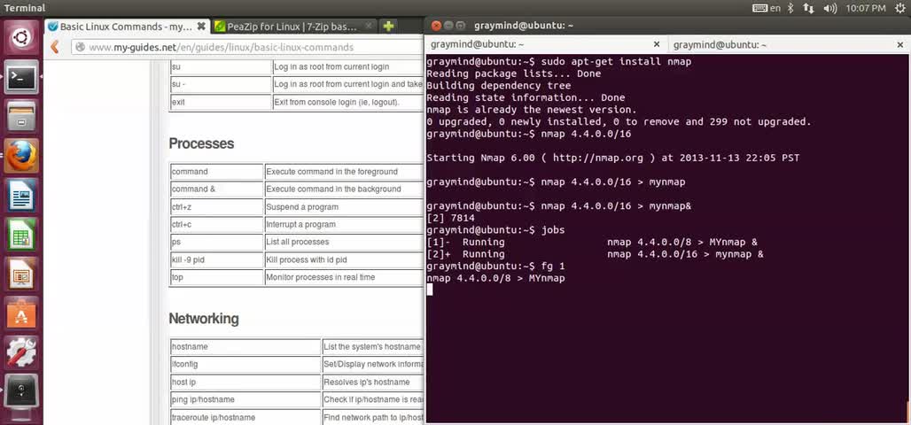The image size is (911, 425).
Task: Click the 'jobs' command line in terminal
Action: (x=495, y=230)
